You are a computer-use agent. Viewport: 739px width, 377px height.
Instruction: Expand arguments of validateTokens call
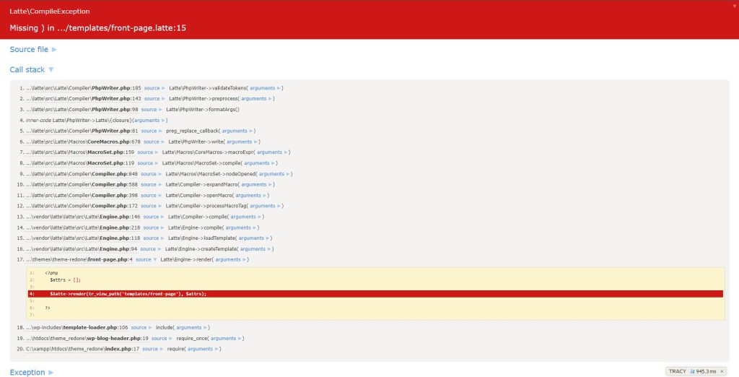click(x=266, y=88)
